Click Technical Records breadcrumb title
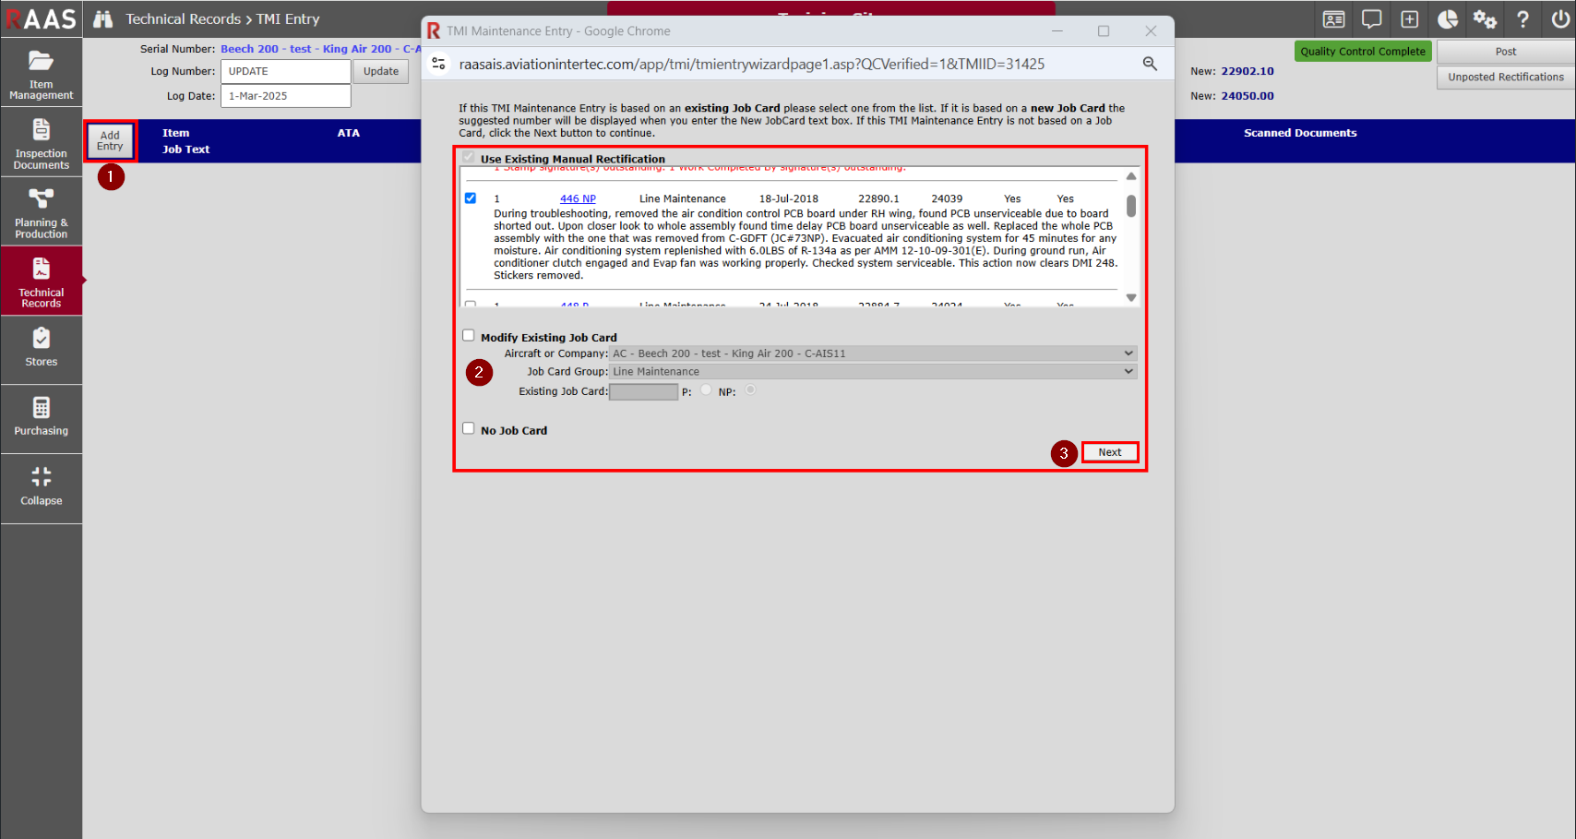Image resolution: width=1576 pixels, height=839 pixels. coord(183,19)
